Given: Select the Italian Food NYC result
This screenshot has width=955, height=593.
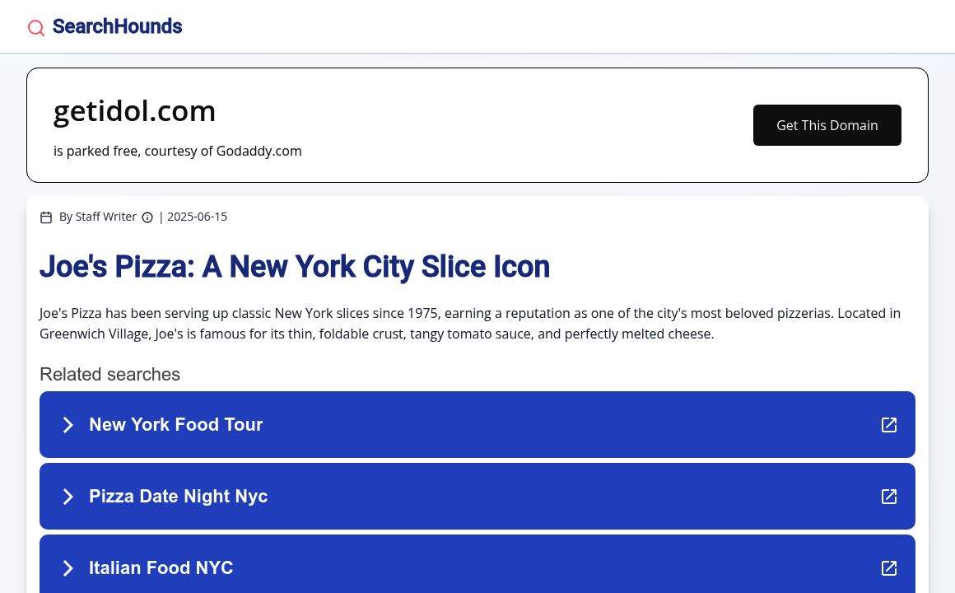Looking at the screenshot, I should pos(161,568).
